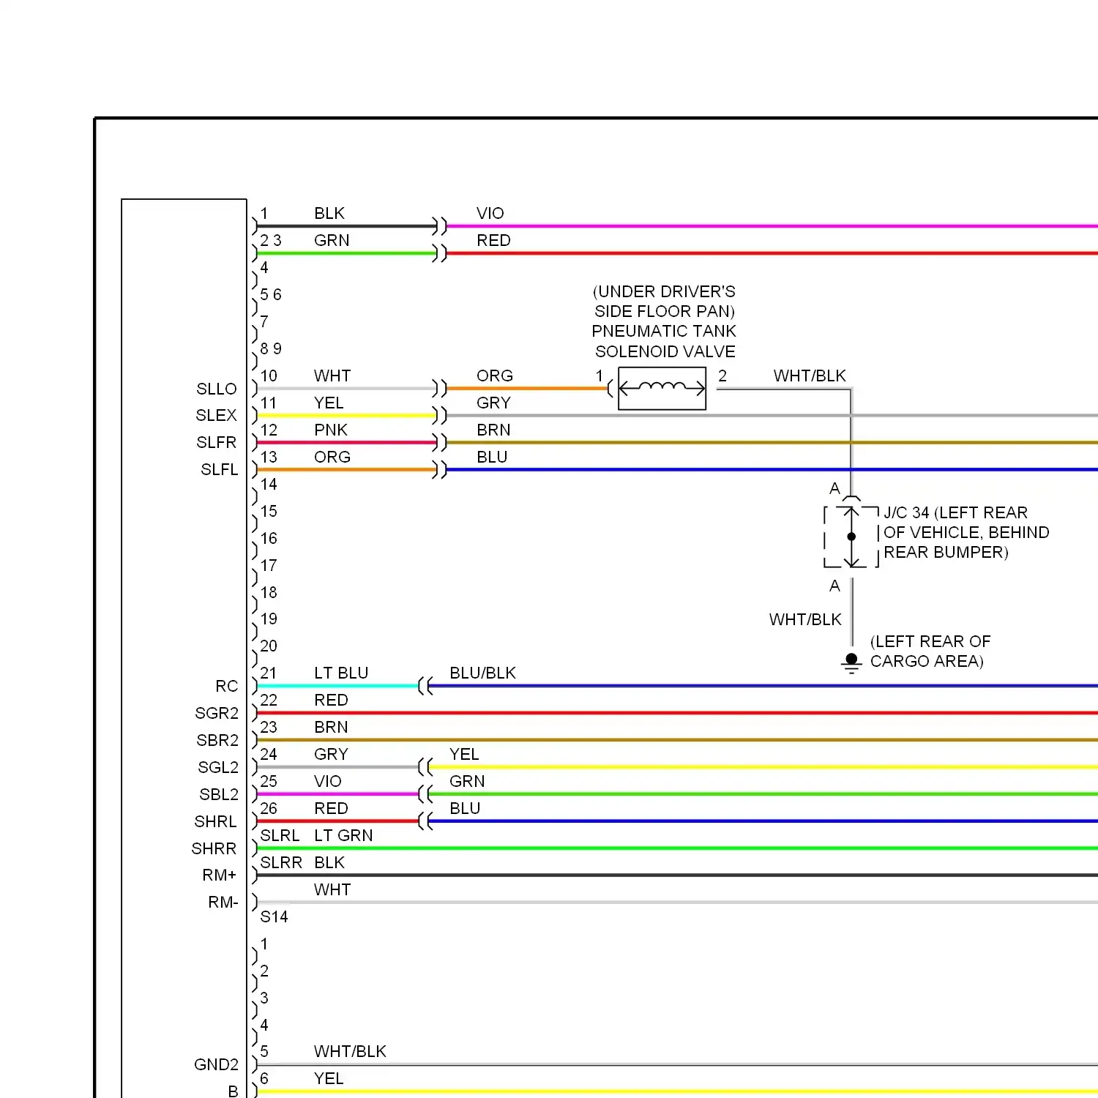
Task: Click the J/C 34 location caption
Action: click(x=966, y=532)
